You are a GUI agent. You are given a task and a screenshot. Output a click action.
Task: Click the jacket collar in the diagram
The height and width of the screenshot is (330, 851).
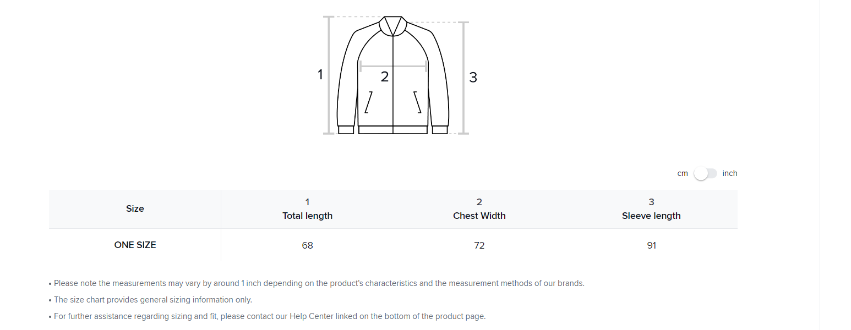coord(393,26)
